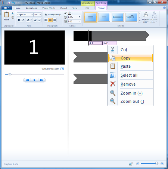Click the grow font size icon
168x169 pixels.
click(35, 20)
